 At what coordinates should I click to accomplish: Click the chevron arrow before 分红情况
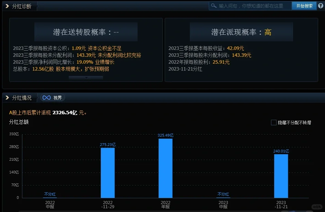pyautogui.click(x=6, y=97)
